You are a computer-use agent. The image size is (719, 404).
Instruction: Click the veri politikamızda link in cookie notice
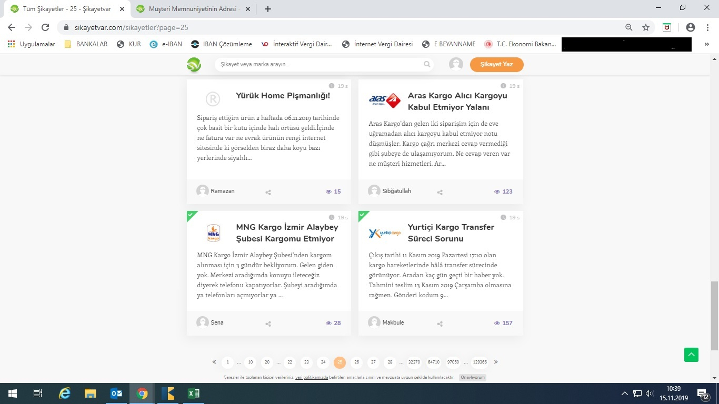tap(312, 378)
